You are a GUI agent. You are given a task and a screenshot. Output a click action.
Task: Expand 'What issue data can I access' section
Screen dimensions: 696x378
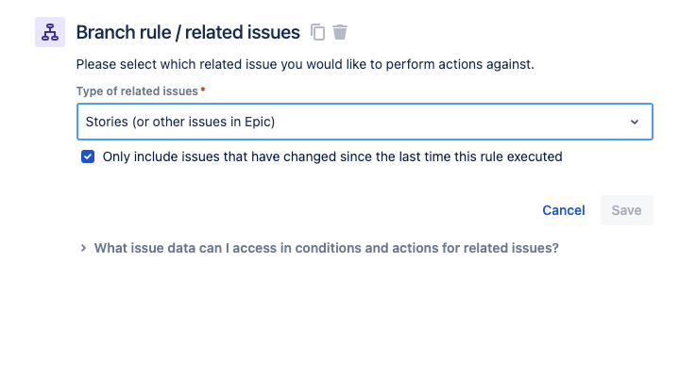[x=326, y=248]
